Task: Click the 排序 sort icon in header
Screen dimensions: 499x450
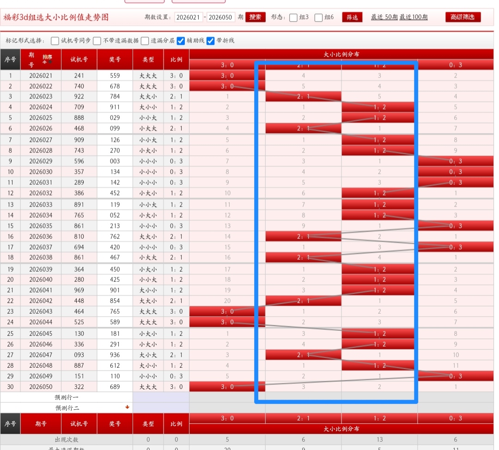Action: [x=47, y=59]
